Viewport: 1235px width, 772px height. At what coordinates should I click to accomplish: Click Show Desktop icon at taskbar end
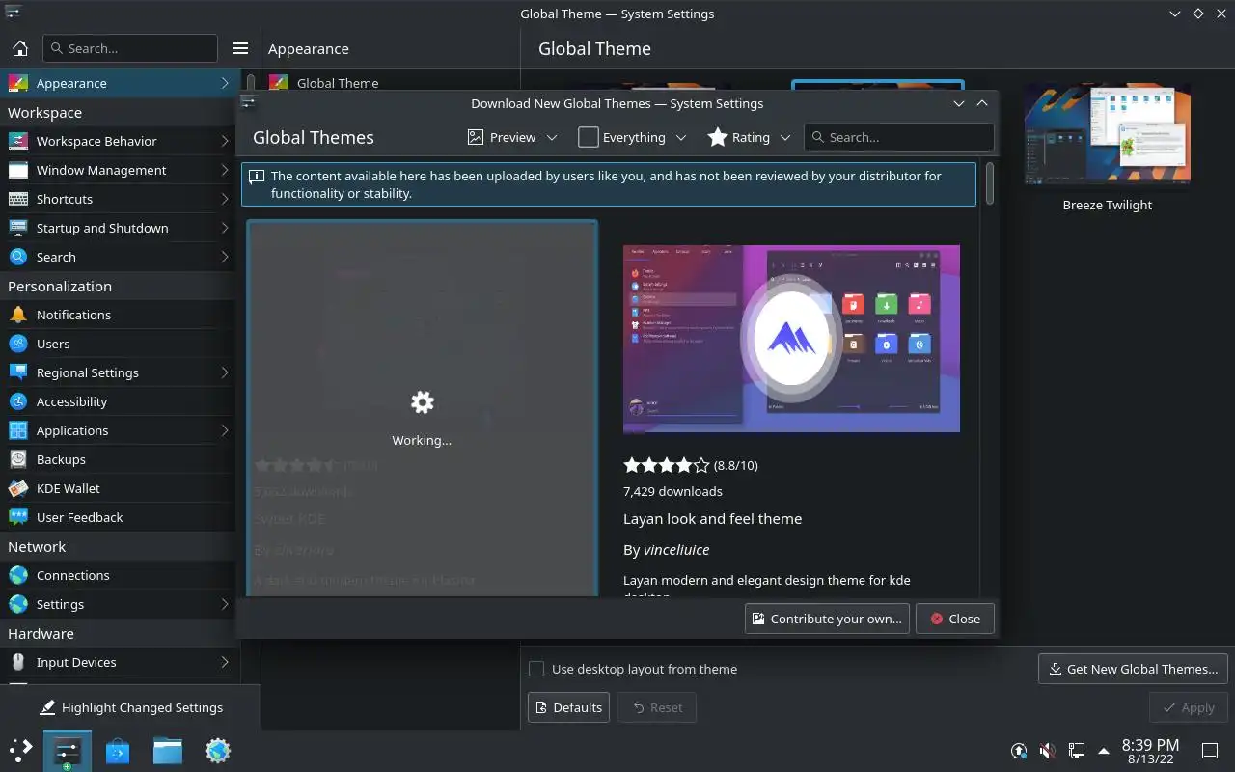(1209, 751)
